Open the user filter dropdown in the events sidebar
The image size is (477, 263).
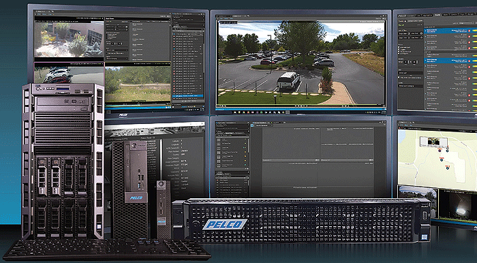tap(410, 73)
